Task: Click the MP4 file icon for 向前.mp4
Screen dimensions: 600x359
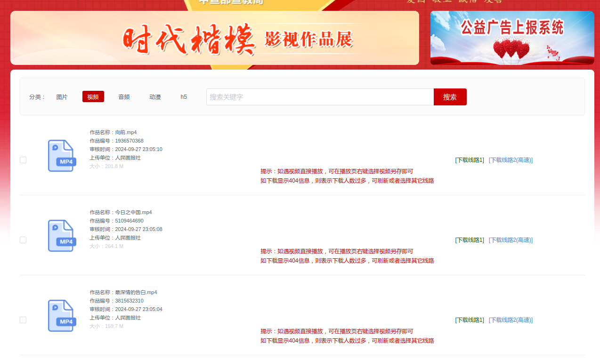Action: 62,156
